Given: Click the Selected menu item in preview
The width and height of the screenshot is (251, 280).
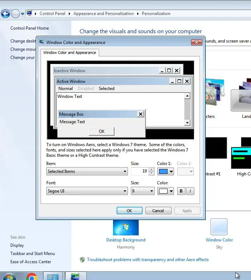Looking at the screenshot, I should 106,89.
